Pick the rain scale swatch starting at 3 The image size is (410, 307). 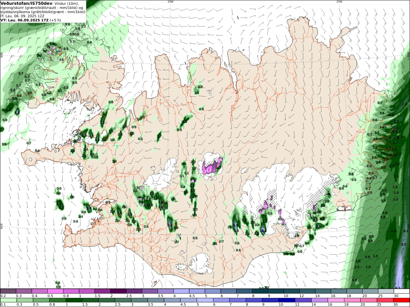tap(139, 300)
